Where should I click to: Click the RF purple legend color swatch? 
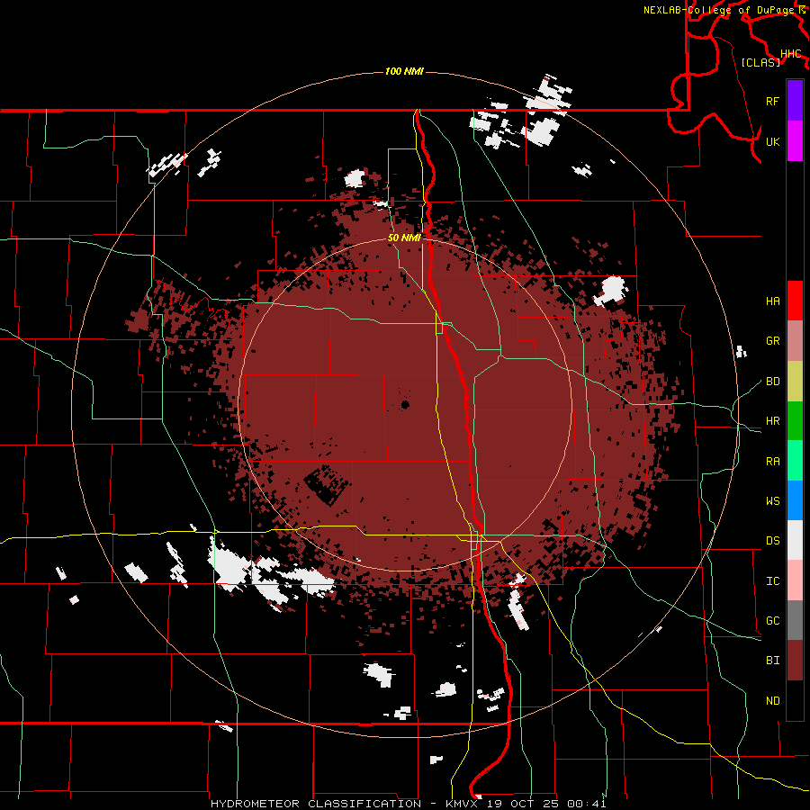tap(795, 101)
